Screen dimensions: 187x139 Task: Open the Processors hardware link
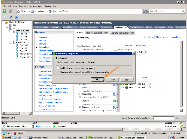(44, 37)
